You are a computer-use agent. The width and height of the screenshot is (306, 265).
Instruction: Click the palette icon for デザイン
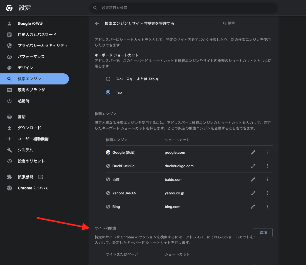tap(9, 68)
